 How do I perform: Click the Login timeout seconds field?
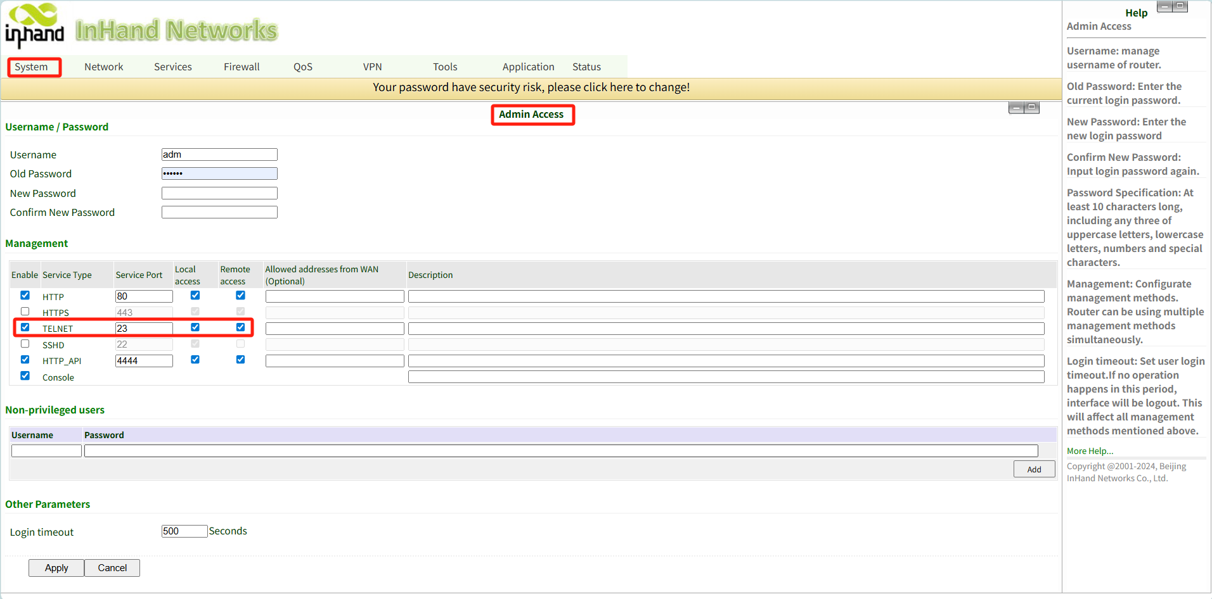click(x=184, y=531)
